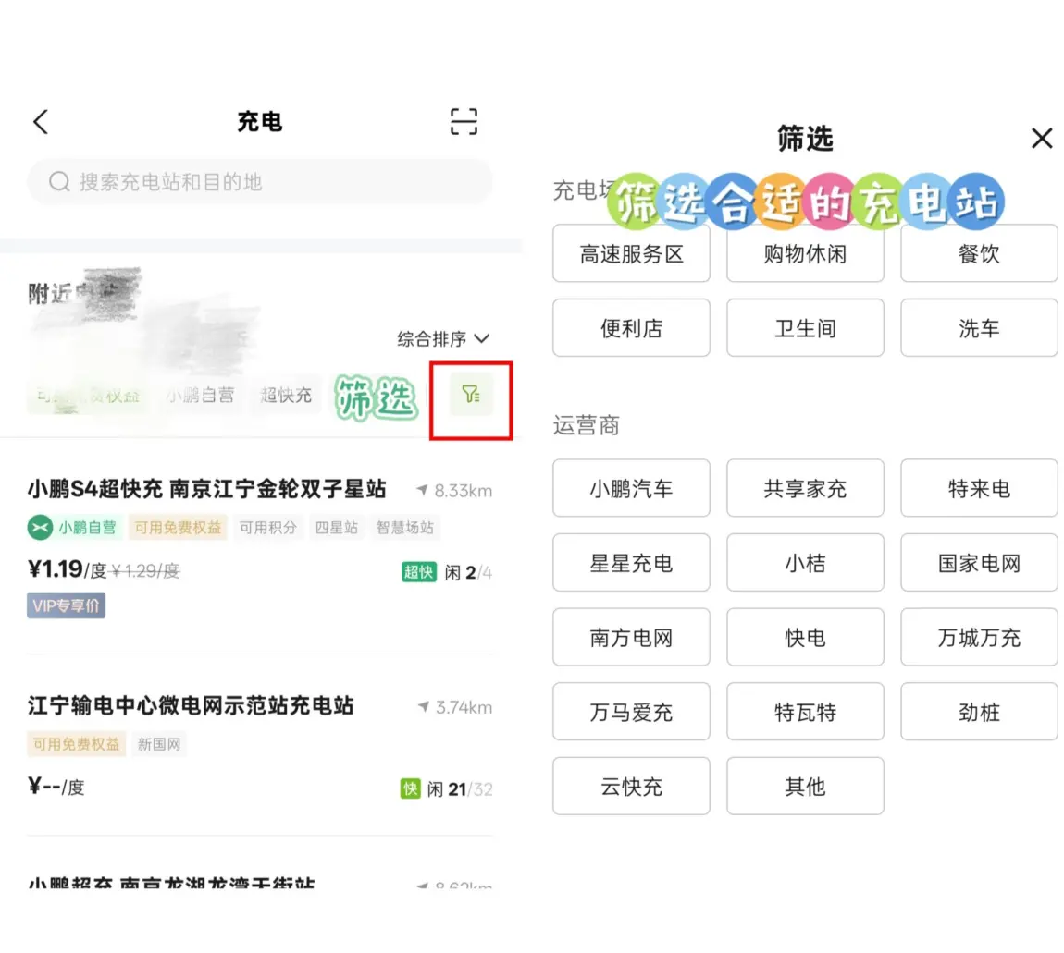This screenshot has width=1064, height=953.
Task: Open station 小鹏S4超快充 南京江宁金轮双子星站
Action: pos(207,489)
